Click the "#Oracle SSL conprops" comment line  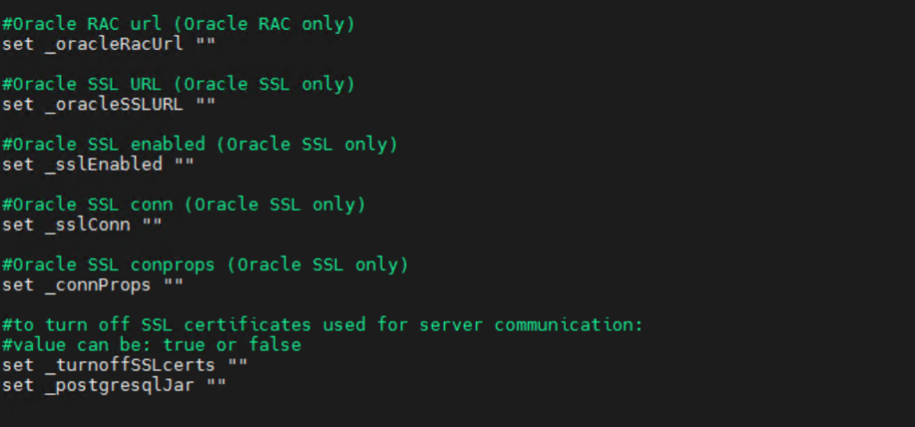[x=205, y=265]
